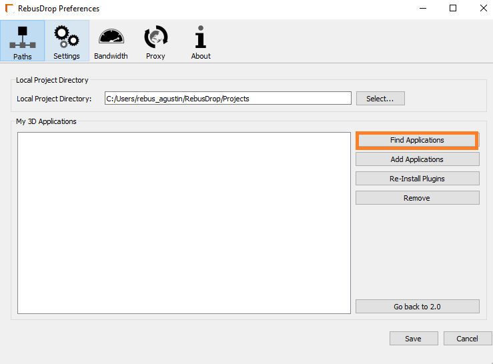Click the Remove button
This screenshot has width=493, height=364.
pos(417,198)
